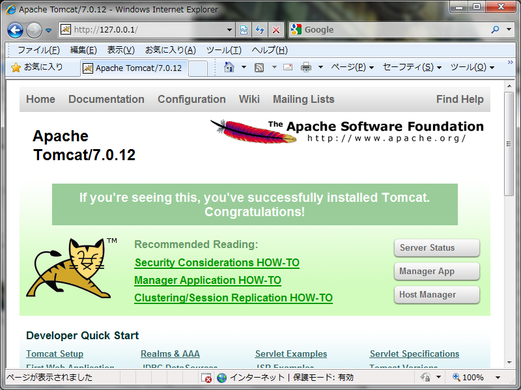Click the Server Status button

(437, 248)
